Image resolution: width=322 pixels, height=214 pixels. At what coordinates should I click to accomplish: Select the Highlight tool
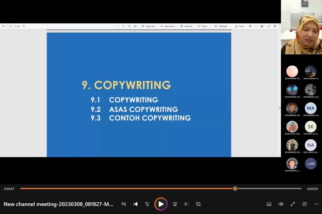[x=221, y=26]
